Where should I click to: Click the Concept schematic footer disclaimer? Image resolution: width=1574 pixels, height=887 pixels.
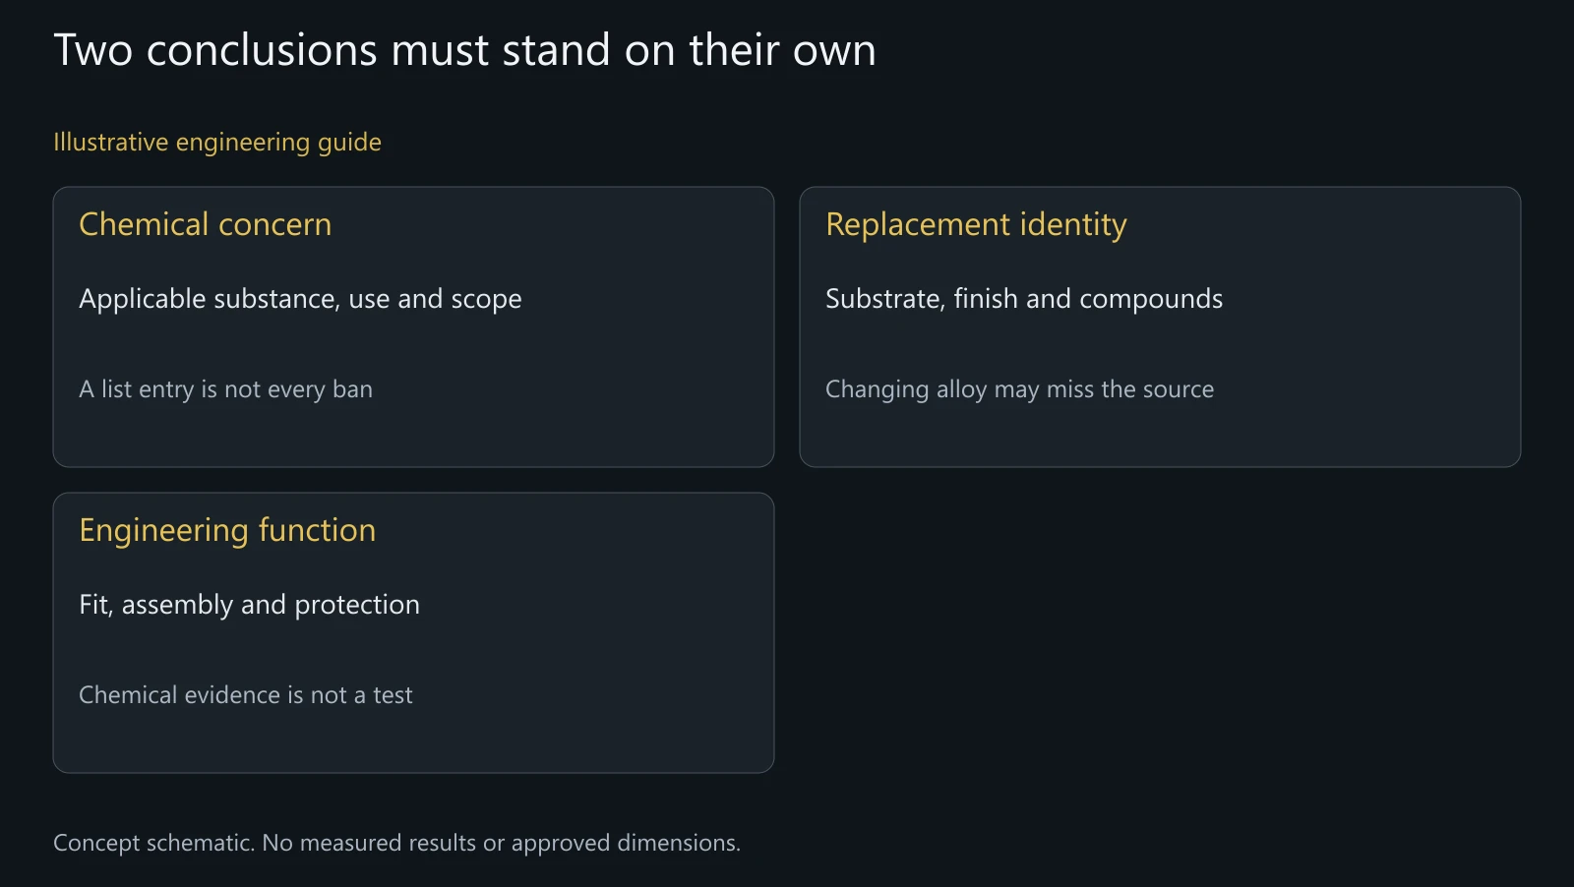click(396, 843)
